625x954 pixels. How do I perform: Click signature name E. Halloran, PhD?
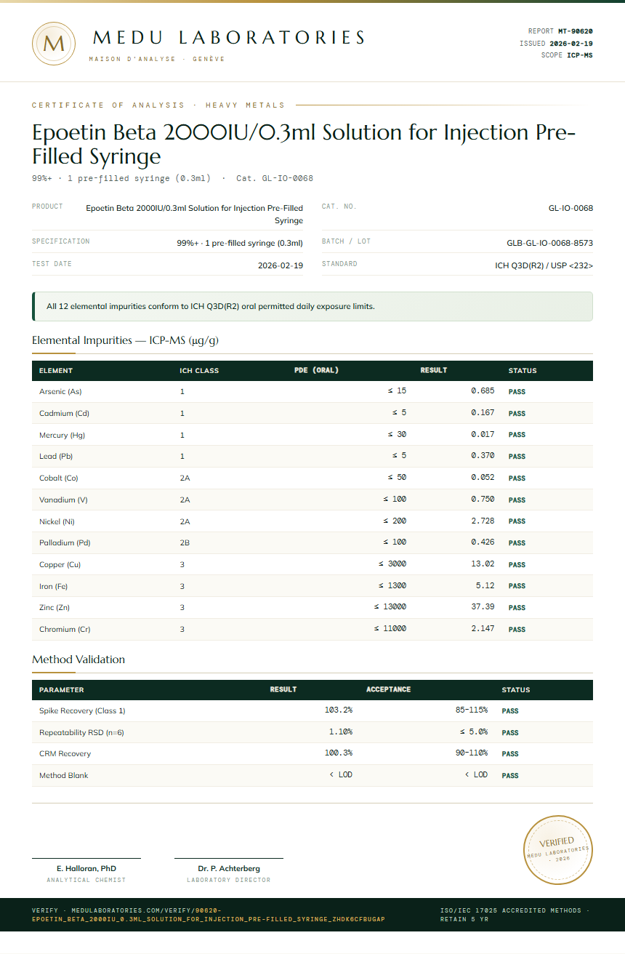click(x=86, y=868)
